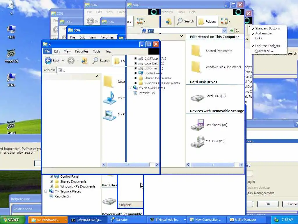The image size is (298, 224).
Task: Open the Downloads folder icon in x window
Action: click(109, 82)
